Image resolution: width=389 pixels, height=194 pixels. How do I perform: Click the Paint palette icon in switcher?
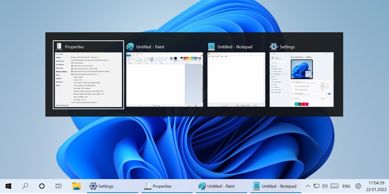(130, 47)
